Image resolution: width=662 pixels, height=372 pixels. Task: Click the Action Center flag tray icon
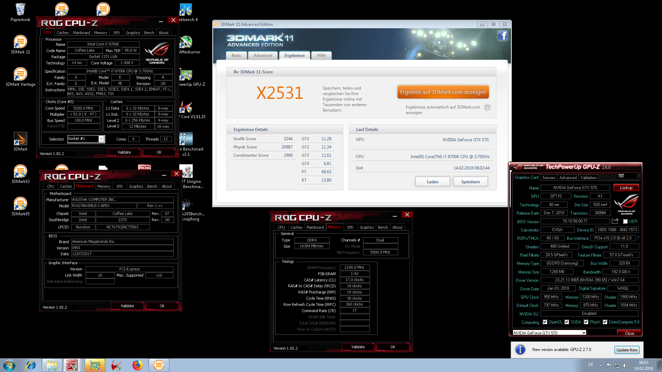click(x=609, y=365)
